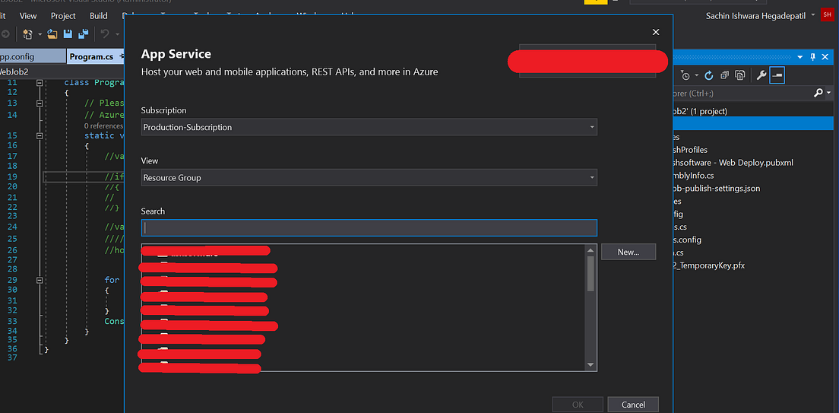839x413 pixels.
Task: Collapse the for loop at line 29
Action: [39, 280]
